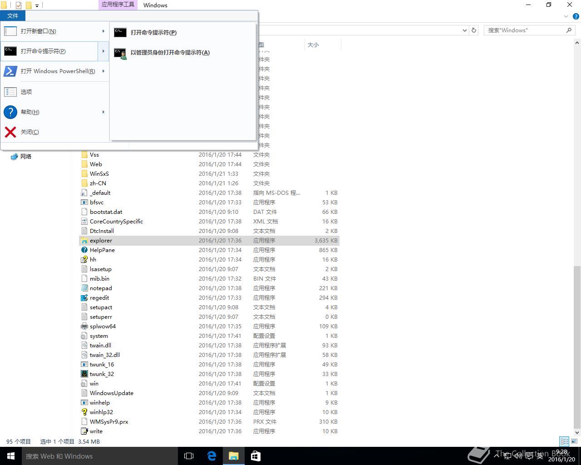Viewport: 581px width, 465px height.
Task: Select the notepad application icon
Action: 84,288
